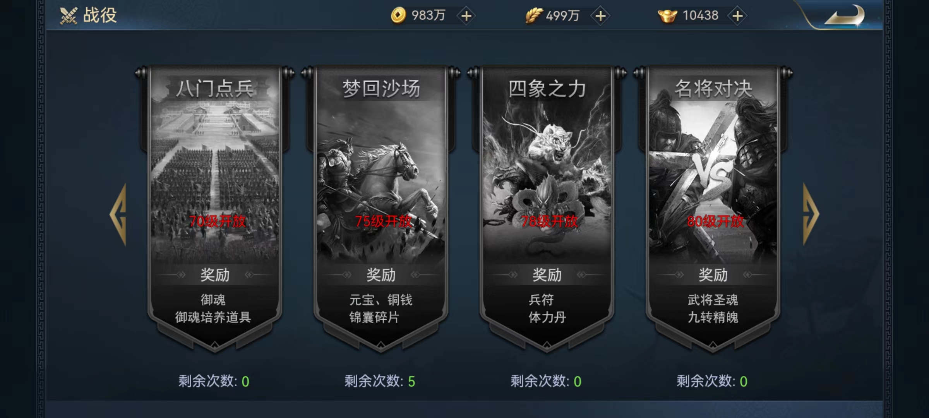Screen dimensions: 929x418
Task: Add more yuanbao with plus button
Action: pyautogui.click(x=738, y=16)
